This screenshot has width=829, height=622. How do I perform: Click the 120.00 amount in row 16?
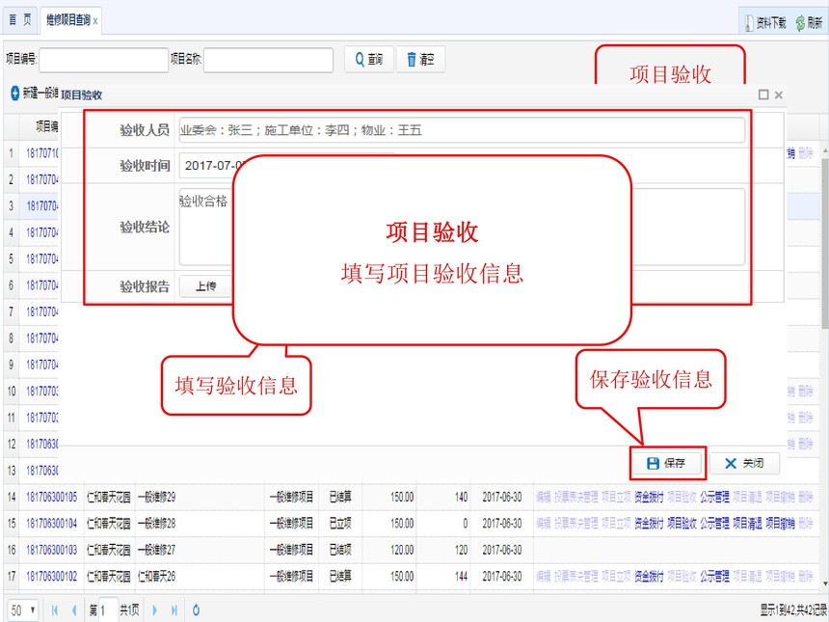[x=402, y=550]
